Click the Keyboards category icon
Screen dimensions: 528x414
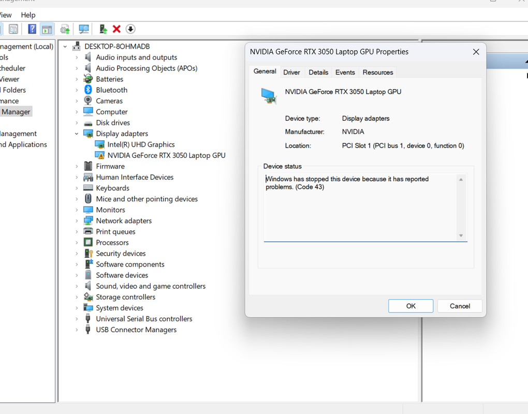(88, 188)
